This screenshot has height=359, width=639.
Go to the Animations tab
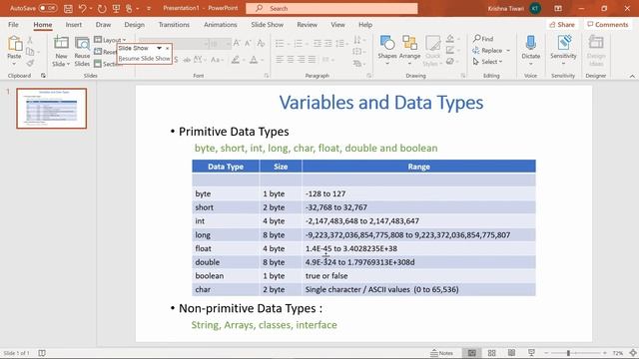tap(220, 24)
